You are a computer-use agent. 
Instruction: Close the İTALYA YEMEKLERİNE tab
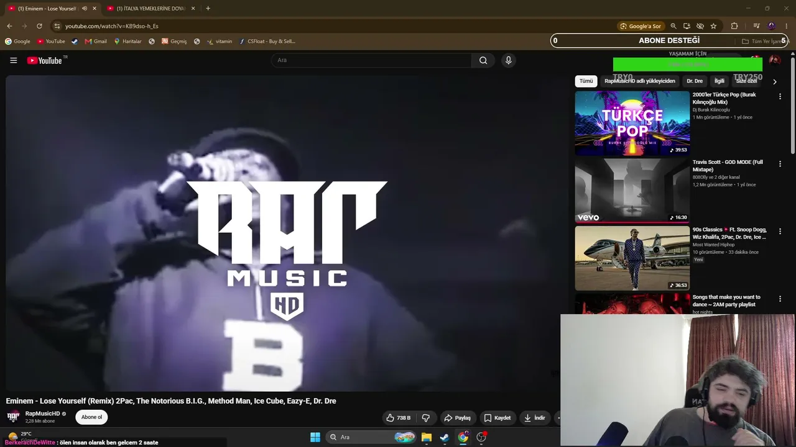coord(193,9)
